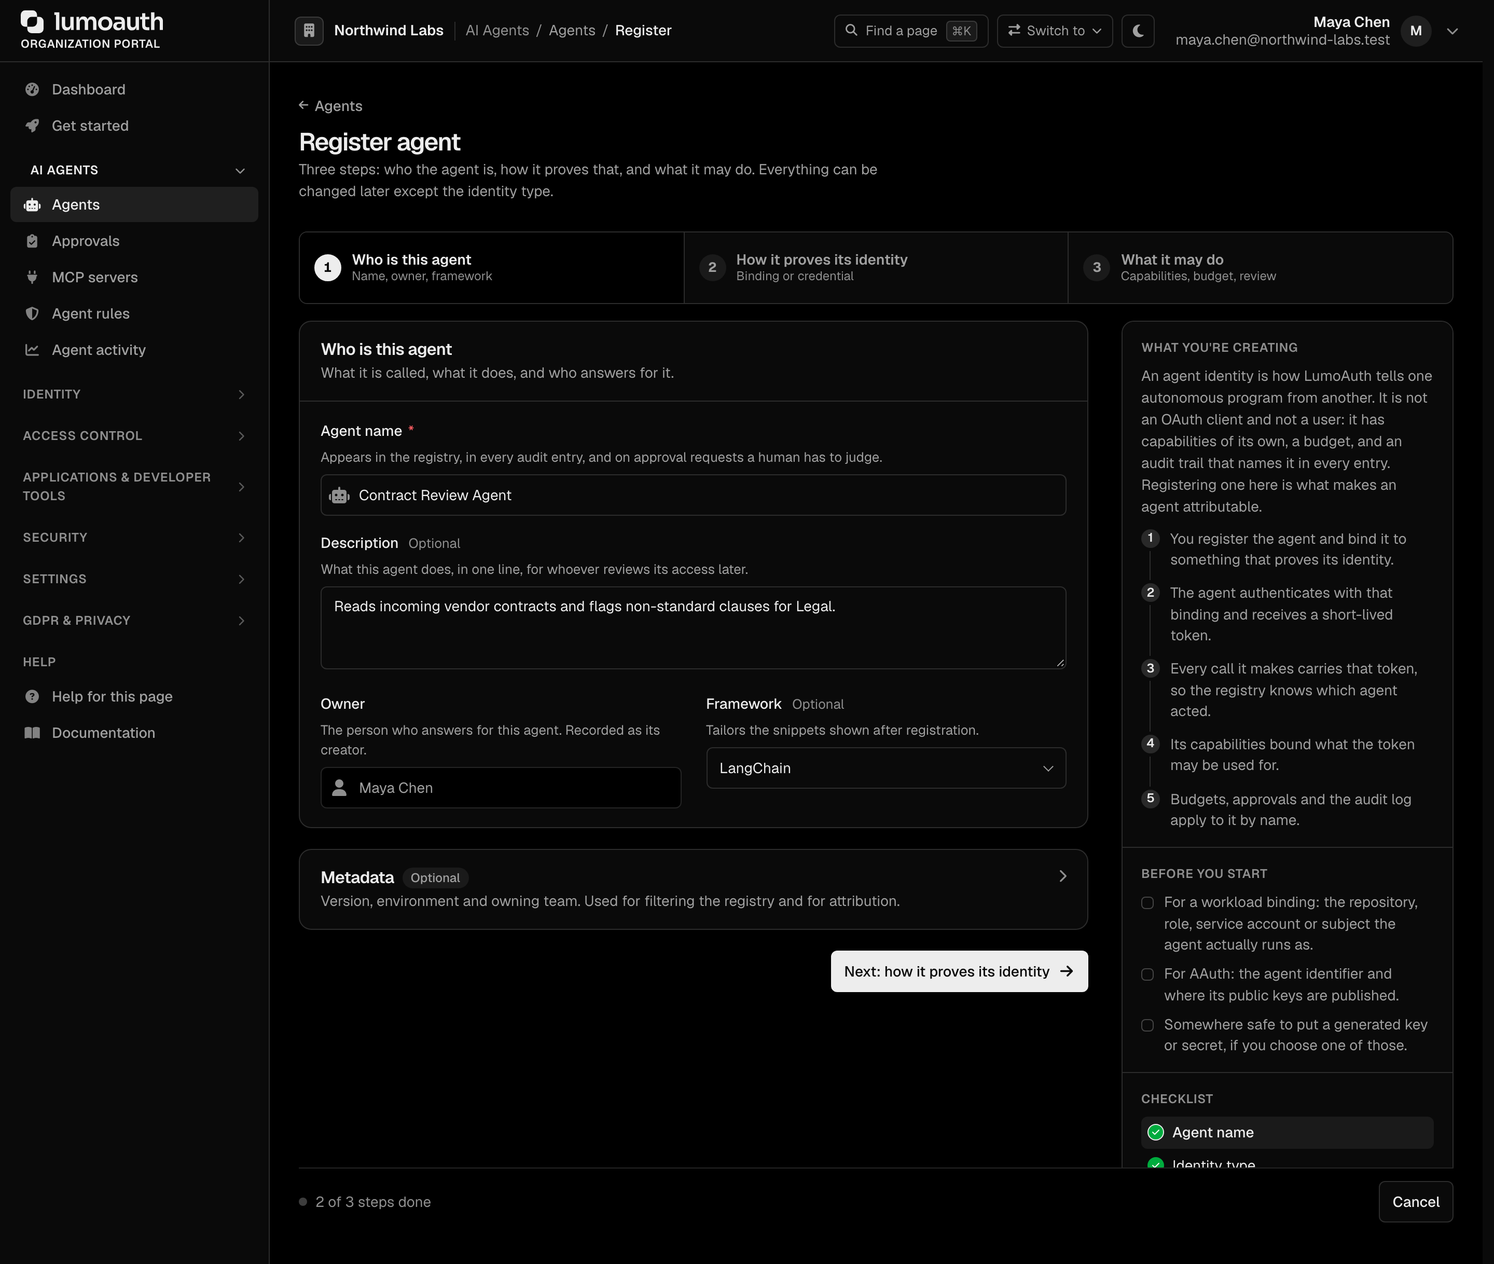The width and height of the screenshot is (1494, 1264).
Task: Toggle dark mode moon icon
Action: click(x=1137, y=31)
